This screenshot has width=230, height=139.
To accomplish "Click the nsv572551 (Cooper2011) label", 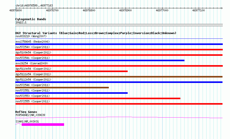I will click(x=33, y=90).
